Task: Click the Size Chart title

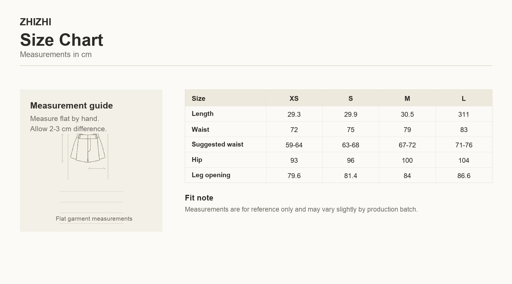Action: [61, 40]
